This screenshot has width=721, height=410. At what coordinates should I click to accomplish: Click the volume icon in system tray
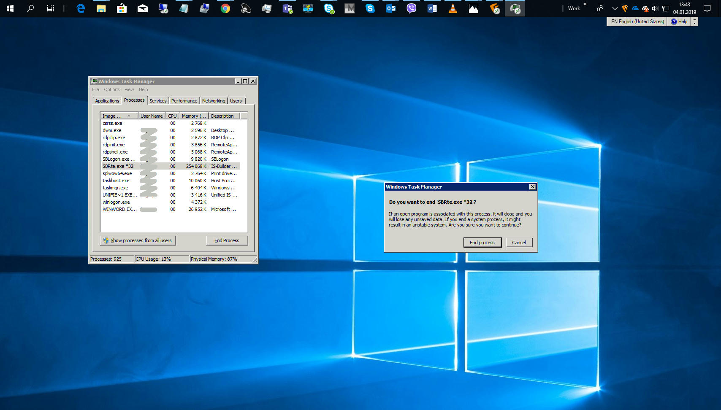point(655,8)
